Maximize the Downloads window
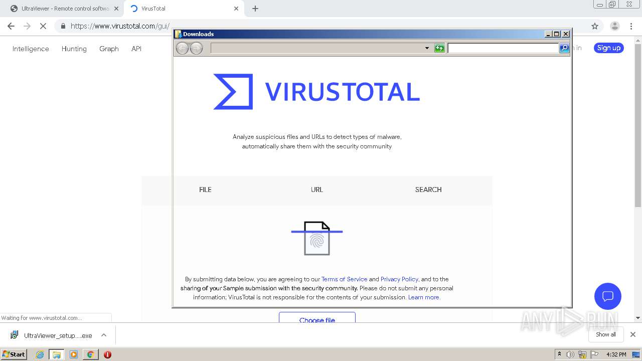Image resolution: width=642 pixels, height=361 pixels. coord(557,34)
